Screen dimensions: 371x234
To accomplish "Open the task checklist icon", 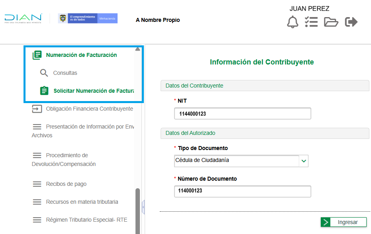I will pyautogui.click(x=311, y=22).
